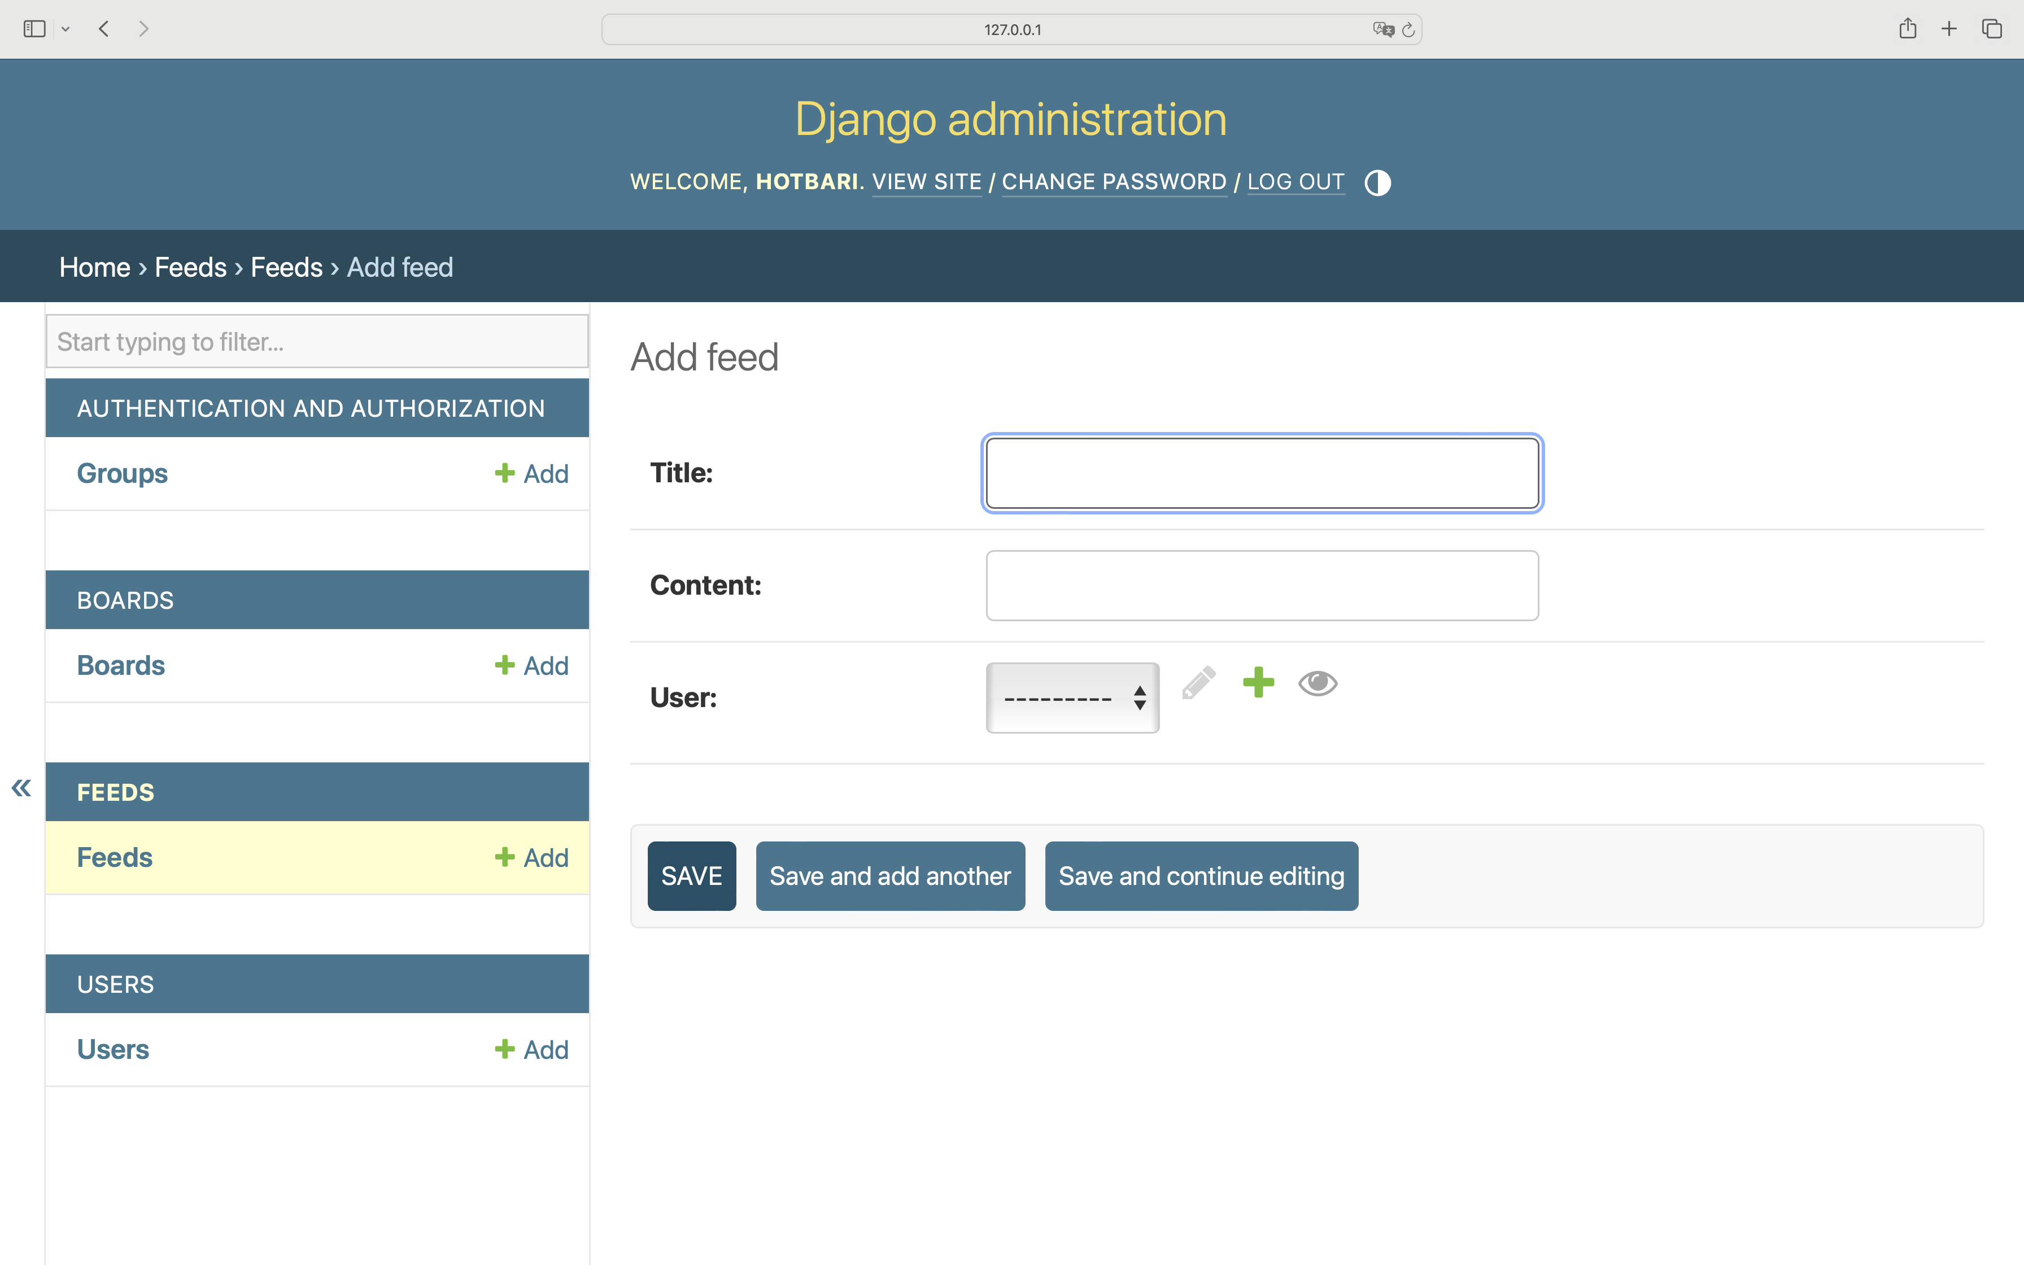Click the eye icon to view selected user
The height and width of the screenshot is (1265, 2024).
coord(1318,683)
